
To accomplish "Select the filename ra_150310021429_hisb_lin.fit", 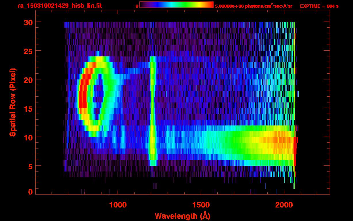I will 60,6.
